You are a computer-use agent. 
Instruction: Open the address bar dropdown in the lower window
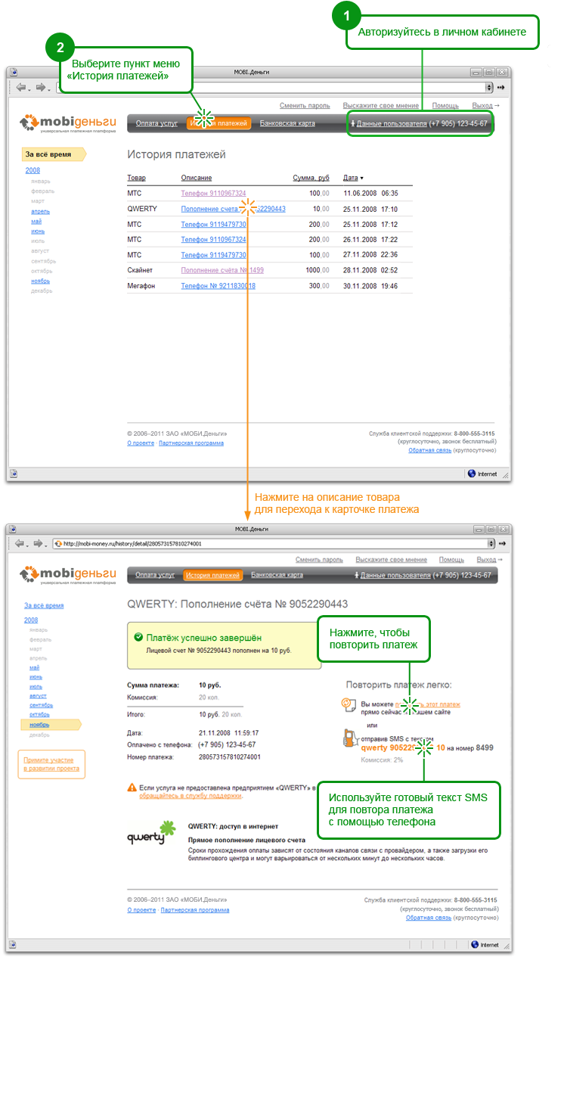click(491, 543)
